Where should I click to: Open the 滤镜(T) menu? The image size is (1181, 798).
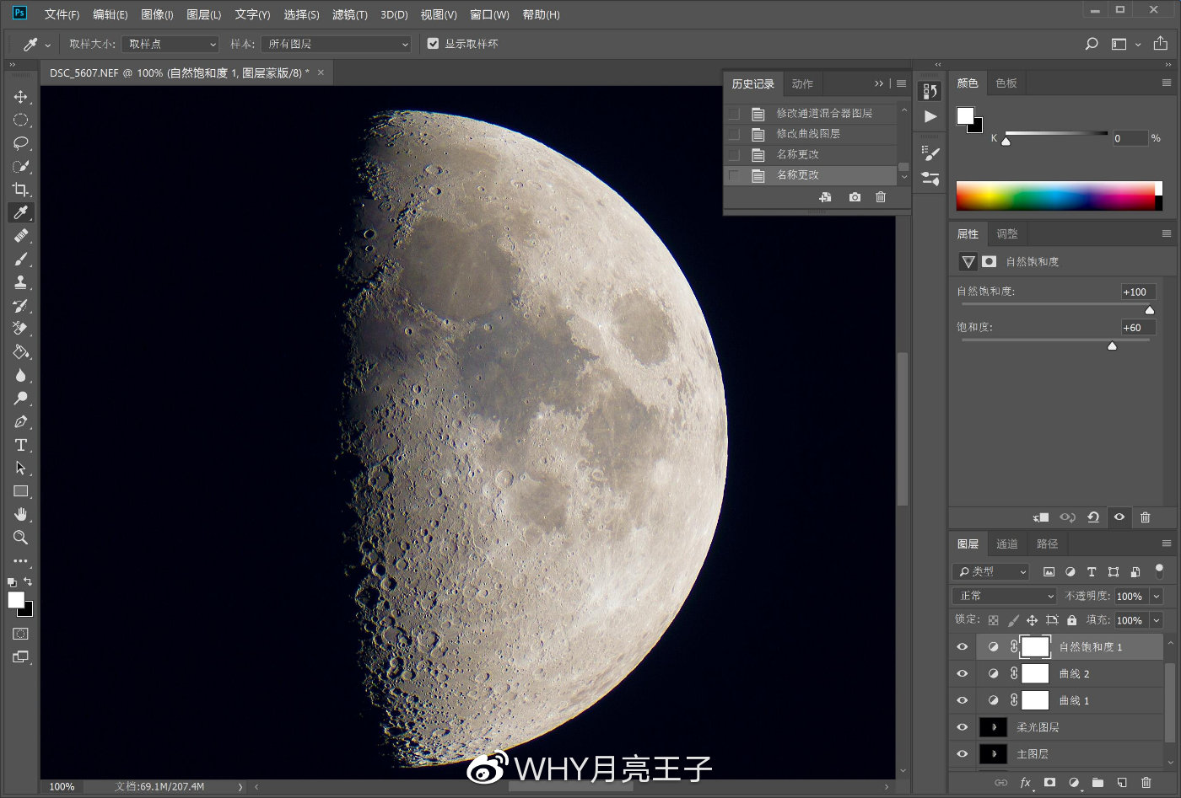[350, 14]
